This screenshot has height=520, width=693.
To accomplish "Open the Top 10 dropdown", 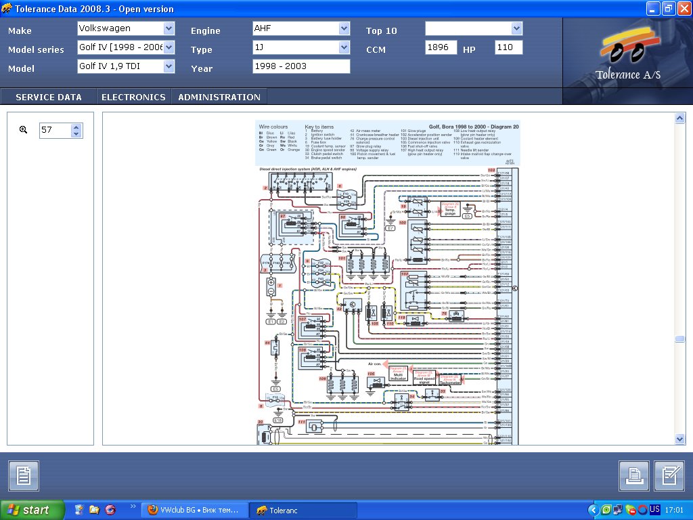I will coord(517,28).
